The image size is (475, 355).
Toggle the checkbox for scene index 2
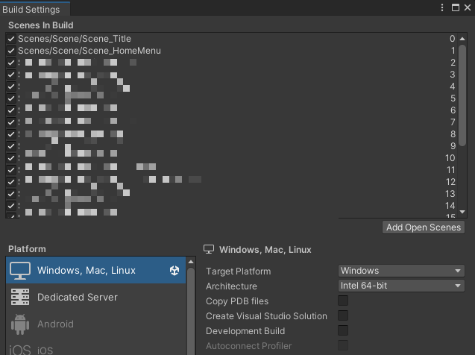click(11, 63)
